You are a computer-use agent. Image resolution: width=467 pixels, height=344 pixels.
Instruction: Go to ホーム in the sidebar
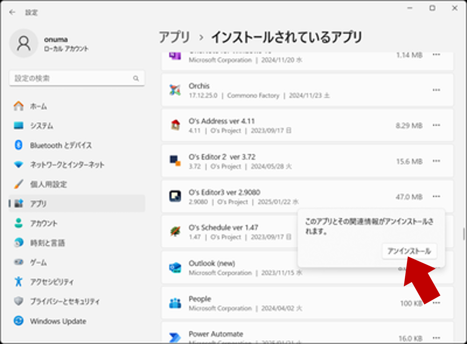point(38,106)
